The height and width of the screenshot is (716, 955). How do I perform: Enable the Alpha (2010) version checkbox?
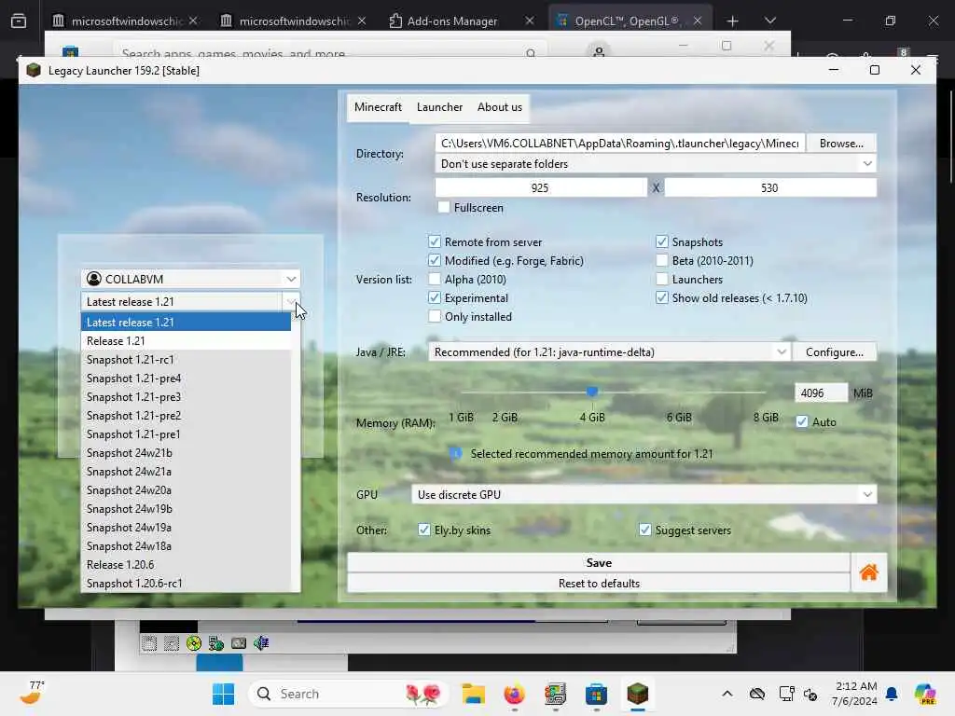(435, 280)
